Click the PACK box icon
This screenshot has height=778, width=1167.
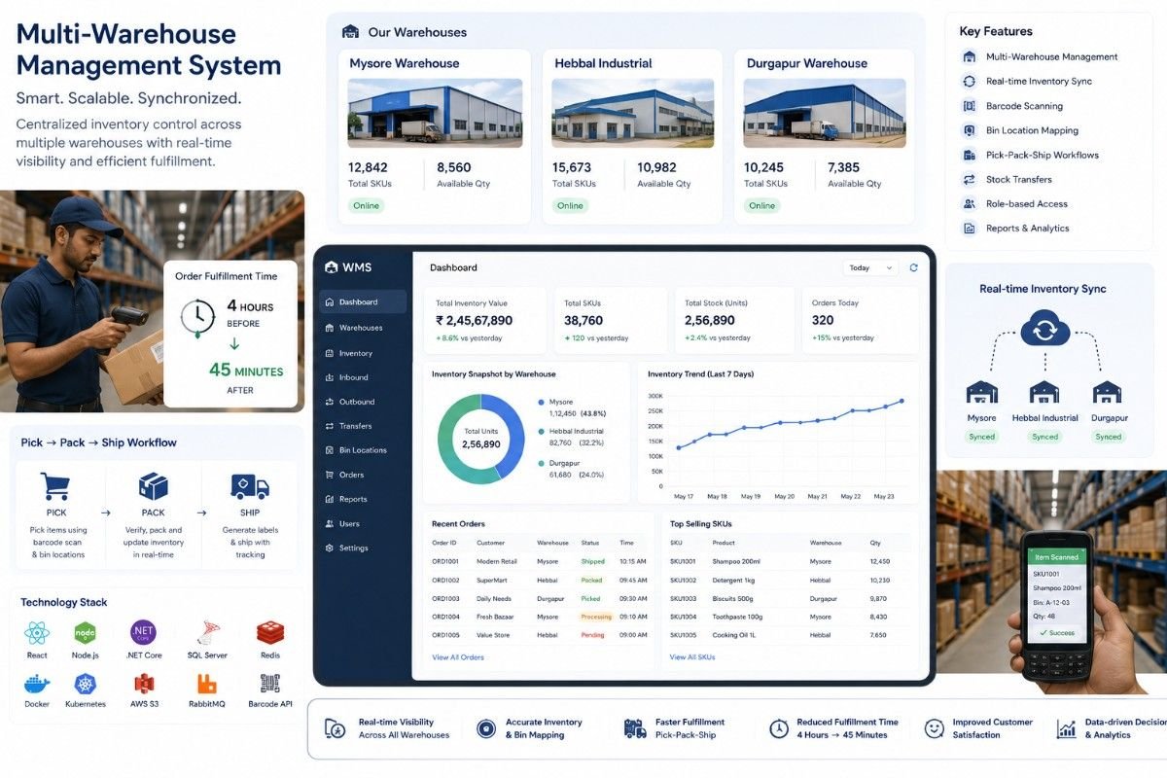[x=154, y=486]
